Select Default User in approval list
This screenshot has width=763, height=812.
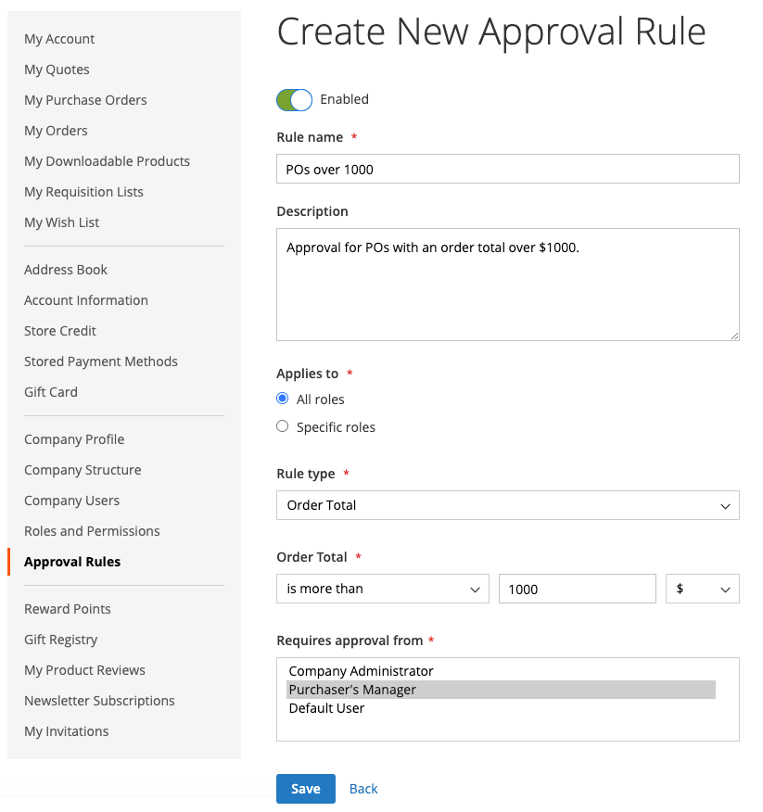coord(326,708)
